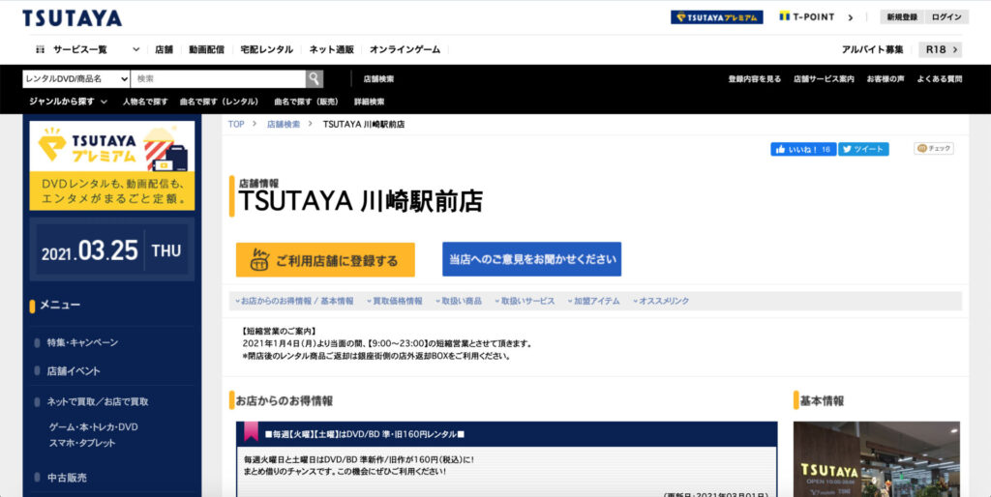Click the Twitter ツイート button
991x497 pixels.
pyautogui.click(x=863, y=149)
